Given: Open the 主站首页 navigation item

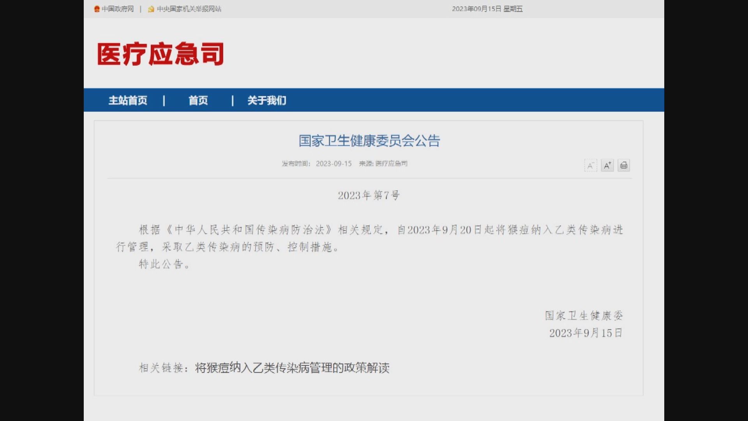Looking at the screenshot, I should click(x=128, y=101).
